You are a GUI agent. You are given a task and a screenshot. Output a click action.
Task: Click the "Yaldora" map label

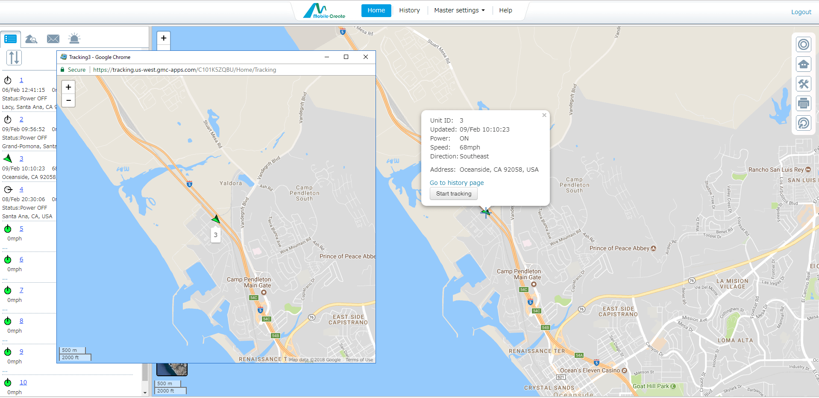231,184
